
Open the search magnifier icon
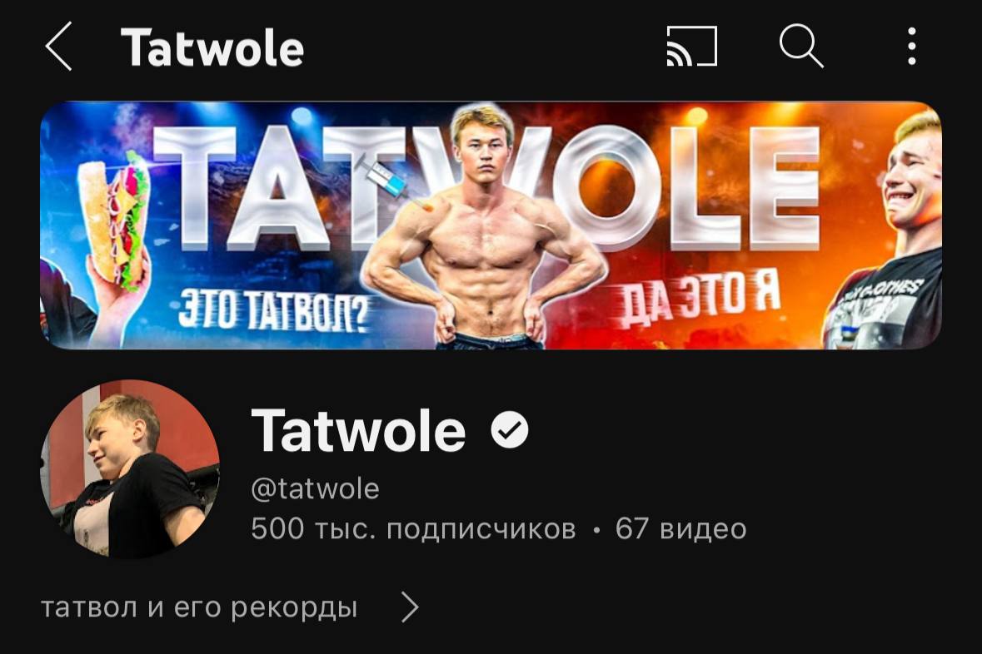click(x=801, y=47)
